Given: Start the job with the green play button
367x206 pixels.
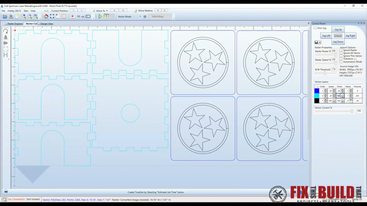Looking at the screenshot, I should point(100,17).
